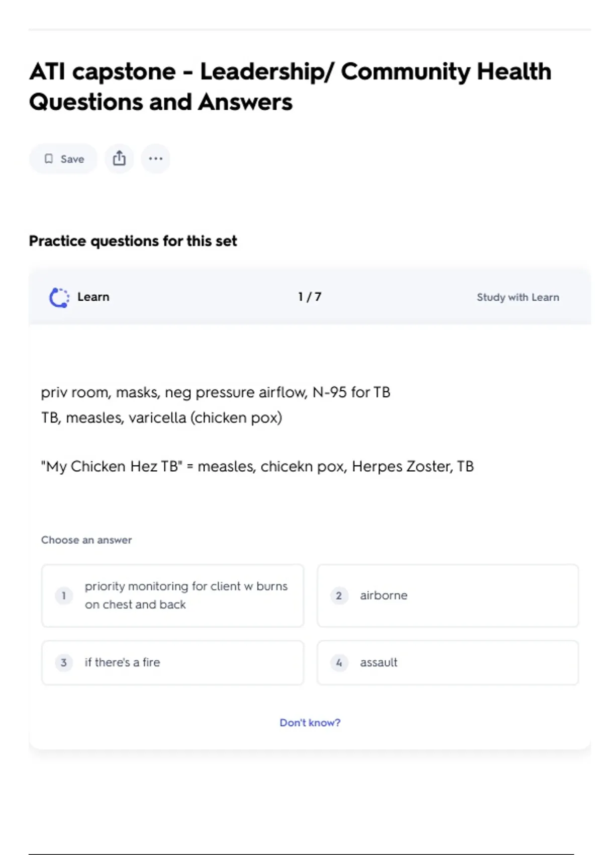This screenshot has width=603, height=855.
Task: Click the "Practice questions for this set" heading
Action: (133, 241)
